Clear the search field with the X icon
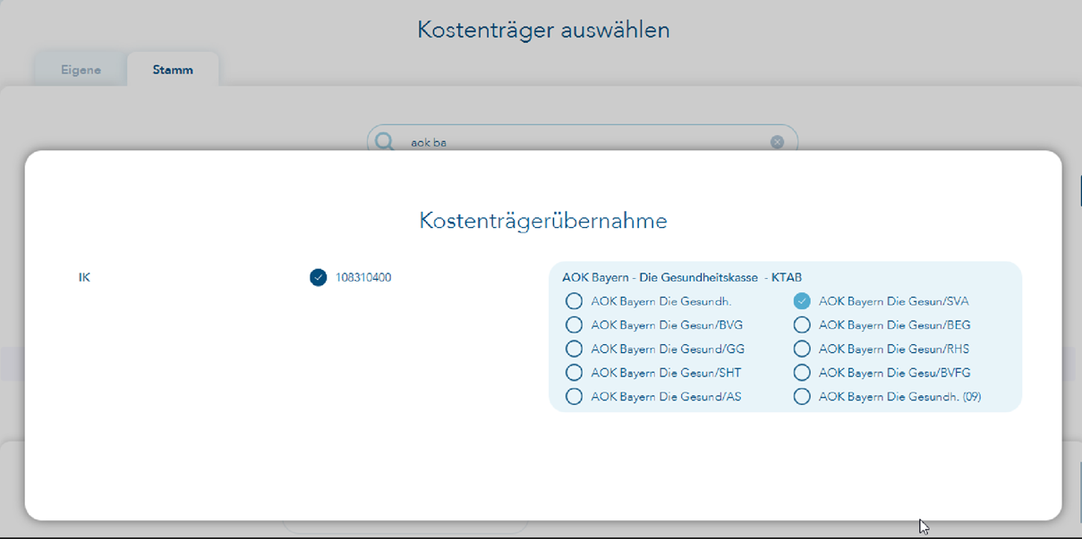The width and height of the screenshot is (1082, 539). point(777,142)
